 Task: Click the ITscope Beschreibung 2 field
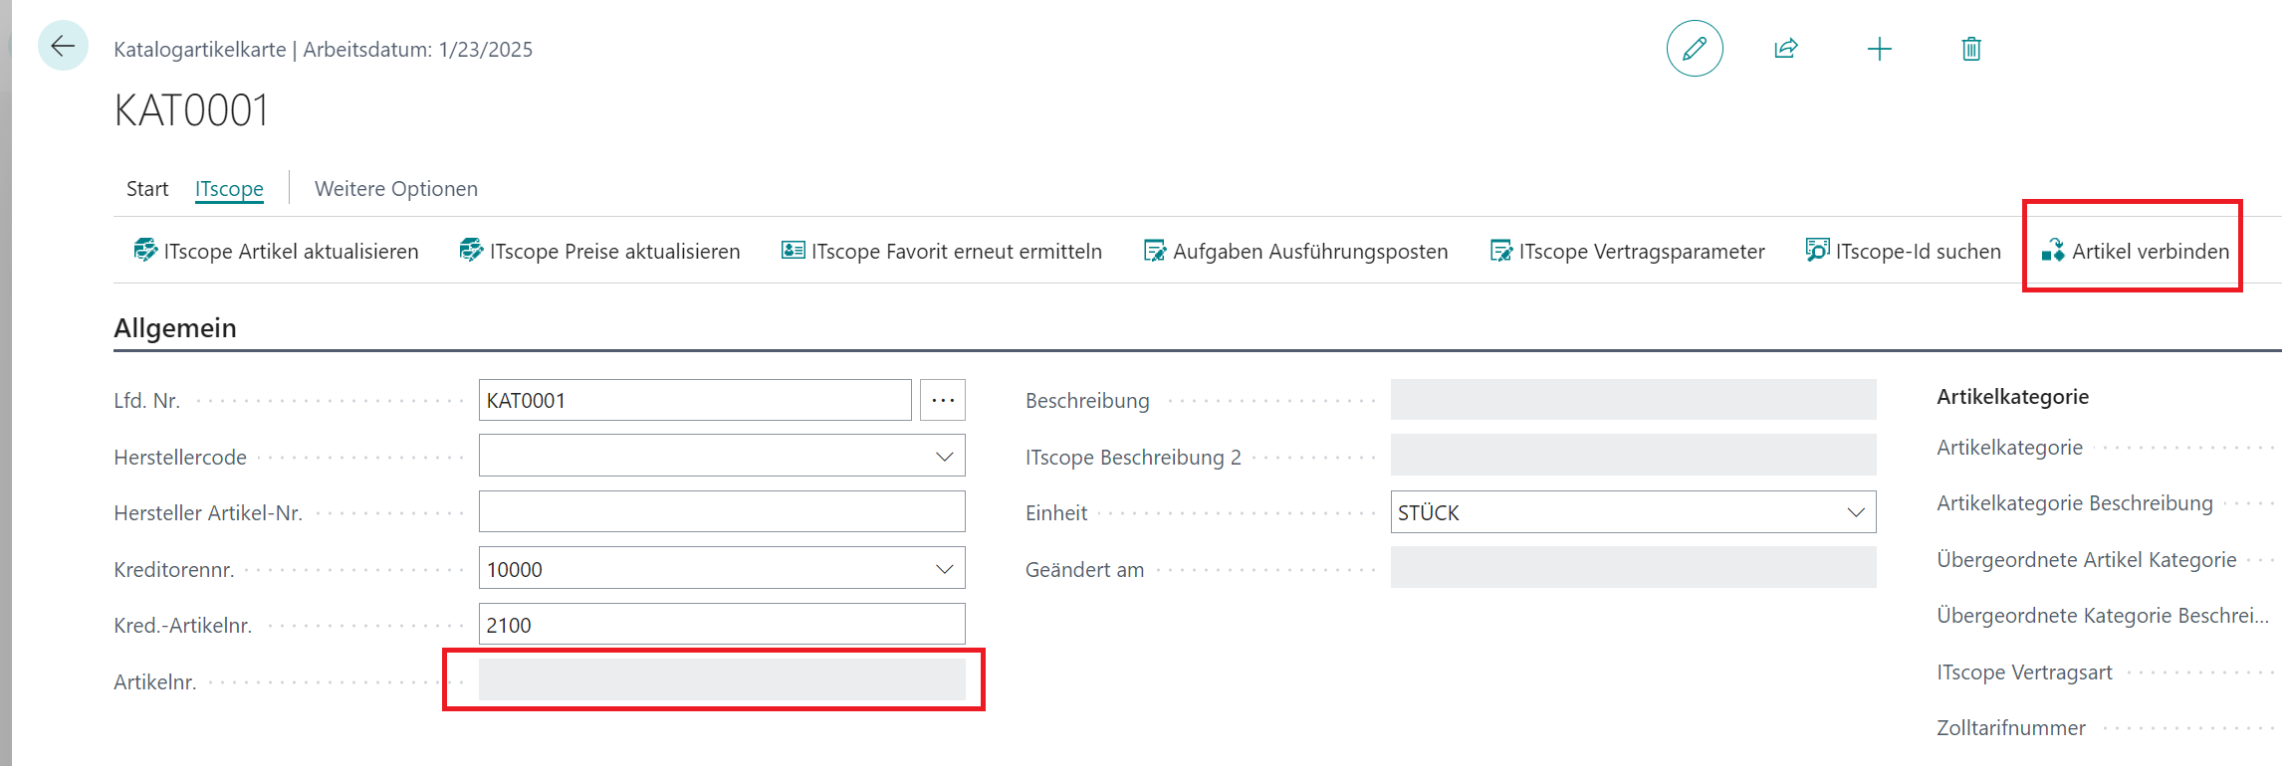(x=1634, y=456)
